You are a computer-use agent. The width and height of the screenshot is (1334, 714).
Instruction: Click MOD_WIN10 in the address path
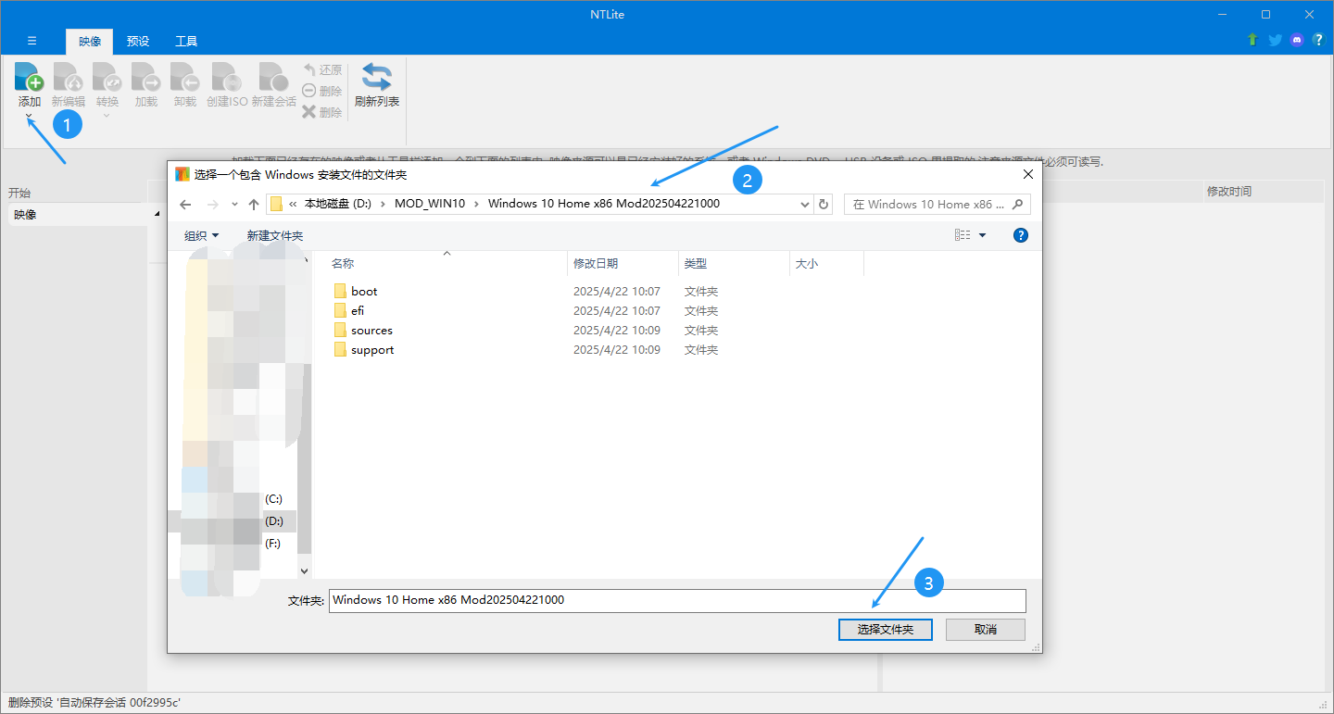point(430,204)
